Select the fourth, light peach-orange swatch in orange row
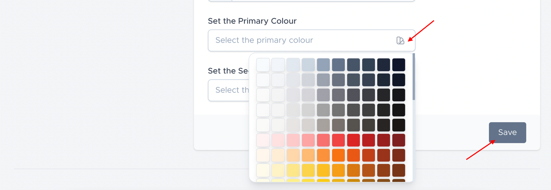The width and height of the screenshot is (551, 190). [308, 155]
